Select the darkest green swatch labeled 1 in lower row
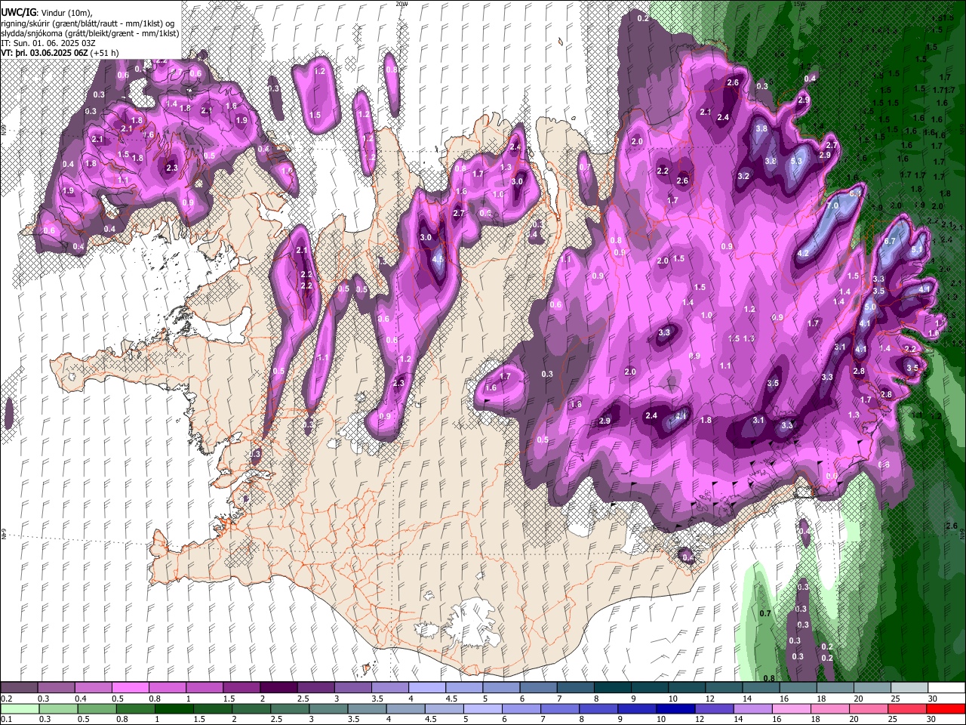The width and height of the screenshot is (966, 725). click(174, 708)
